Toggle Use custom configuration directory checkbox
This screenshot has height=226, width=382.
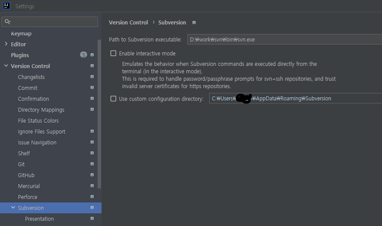[x=113, y=99]
